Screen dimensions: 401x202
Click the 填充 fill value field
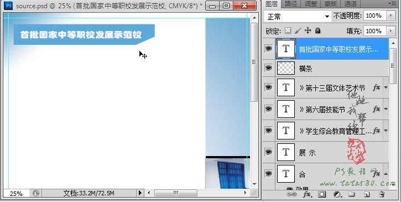tap(375, 31)
